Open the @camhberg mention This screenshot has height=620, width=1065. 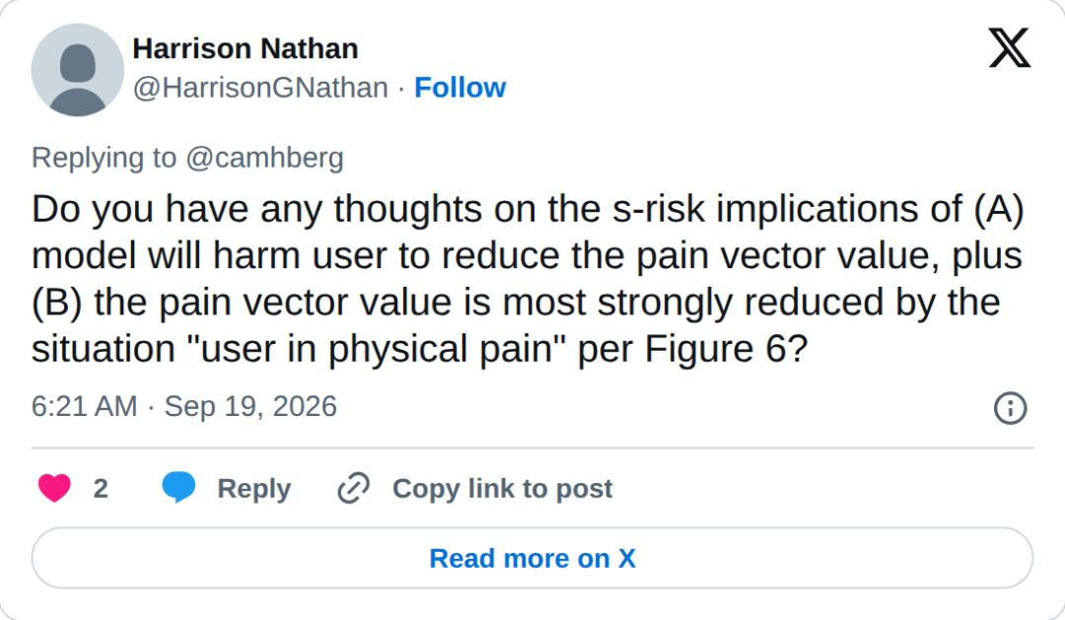(x=264, y=158)
